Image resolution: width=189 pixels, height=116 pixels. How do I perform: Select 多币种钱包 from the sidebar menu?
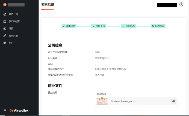(x=14, y=21)
